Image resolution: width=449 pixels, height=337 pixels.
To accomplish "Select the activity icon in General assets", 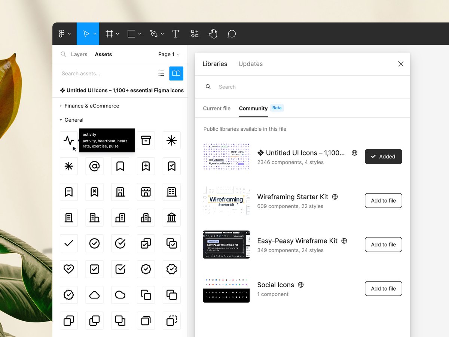I will [68, 140].
